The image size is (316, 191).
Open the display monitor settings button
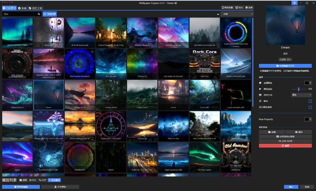pos(239,7)
